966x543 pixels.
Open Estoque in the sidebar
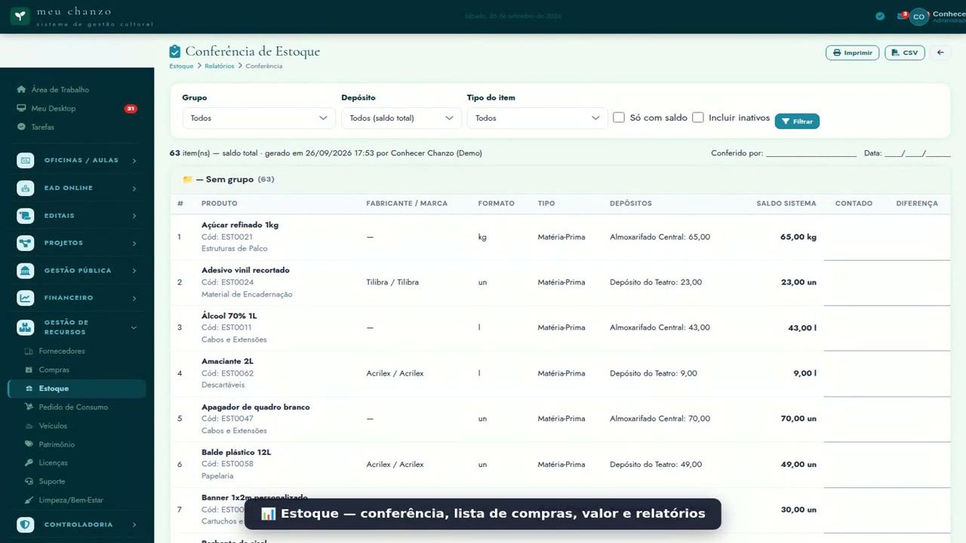tap(77, 388)
